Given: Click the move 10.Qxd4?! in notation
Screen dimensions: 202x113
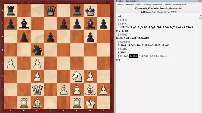Looking at the screenshot, I should pos(143,38).
